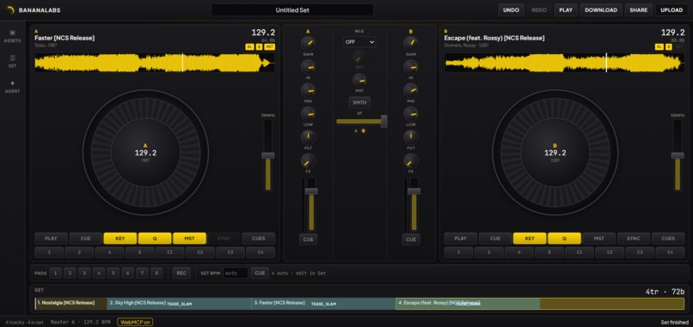693x327 pixels.
Task: Adjust deck A FX knob
Action: 308,161
